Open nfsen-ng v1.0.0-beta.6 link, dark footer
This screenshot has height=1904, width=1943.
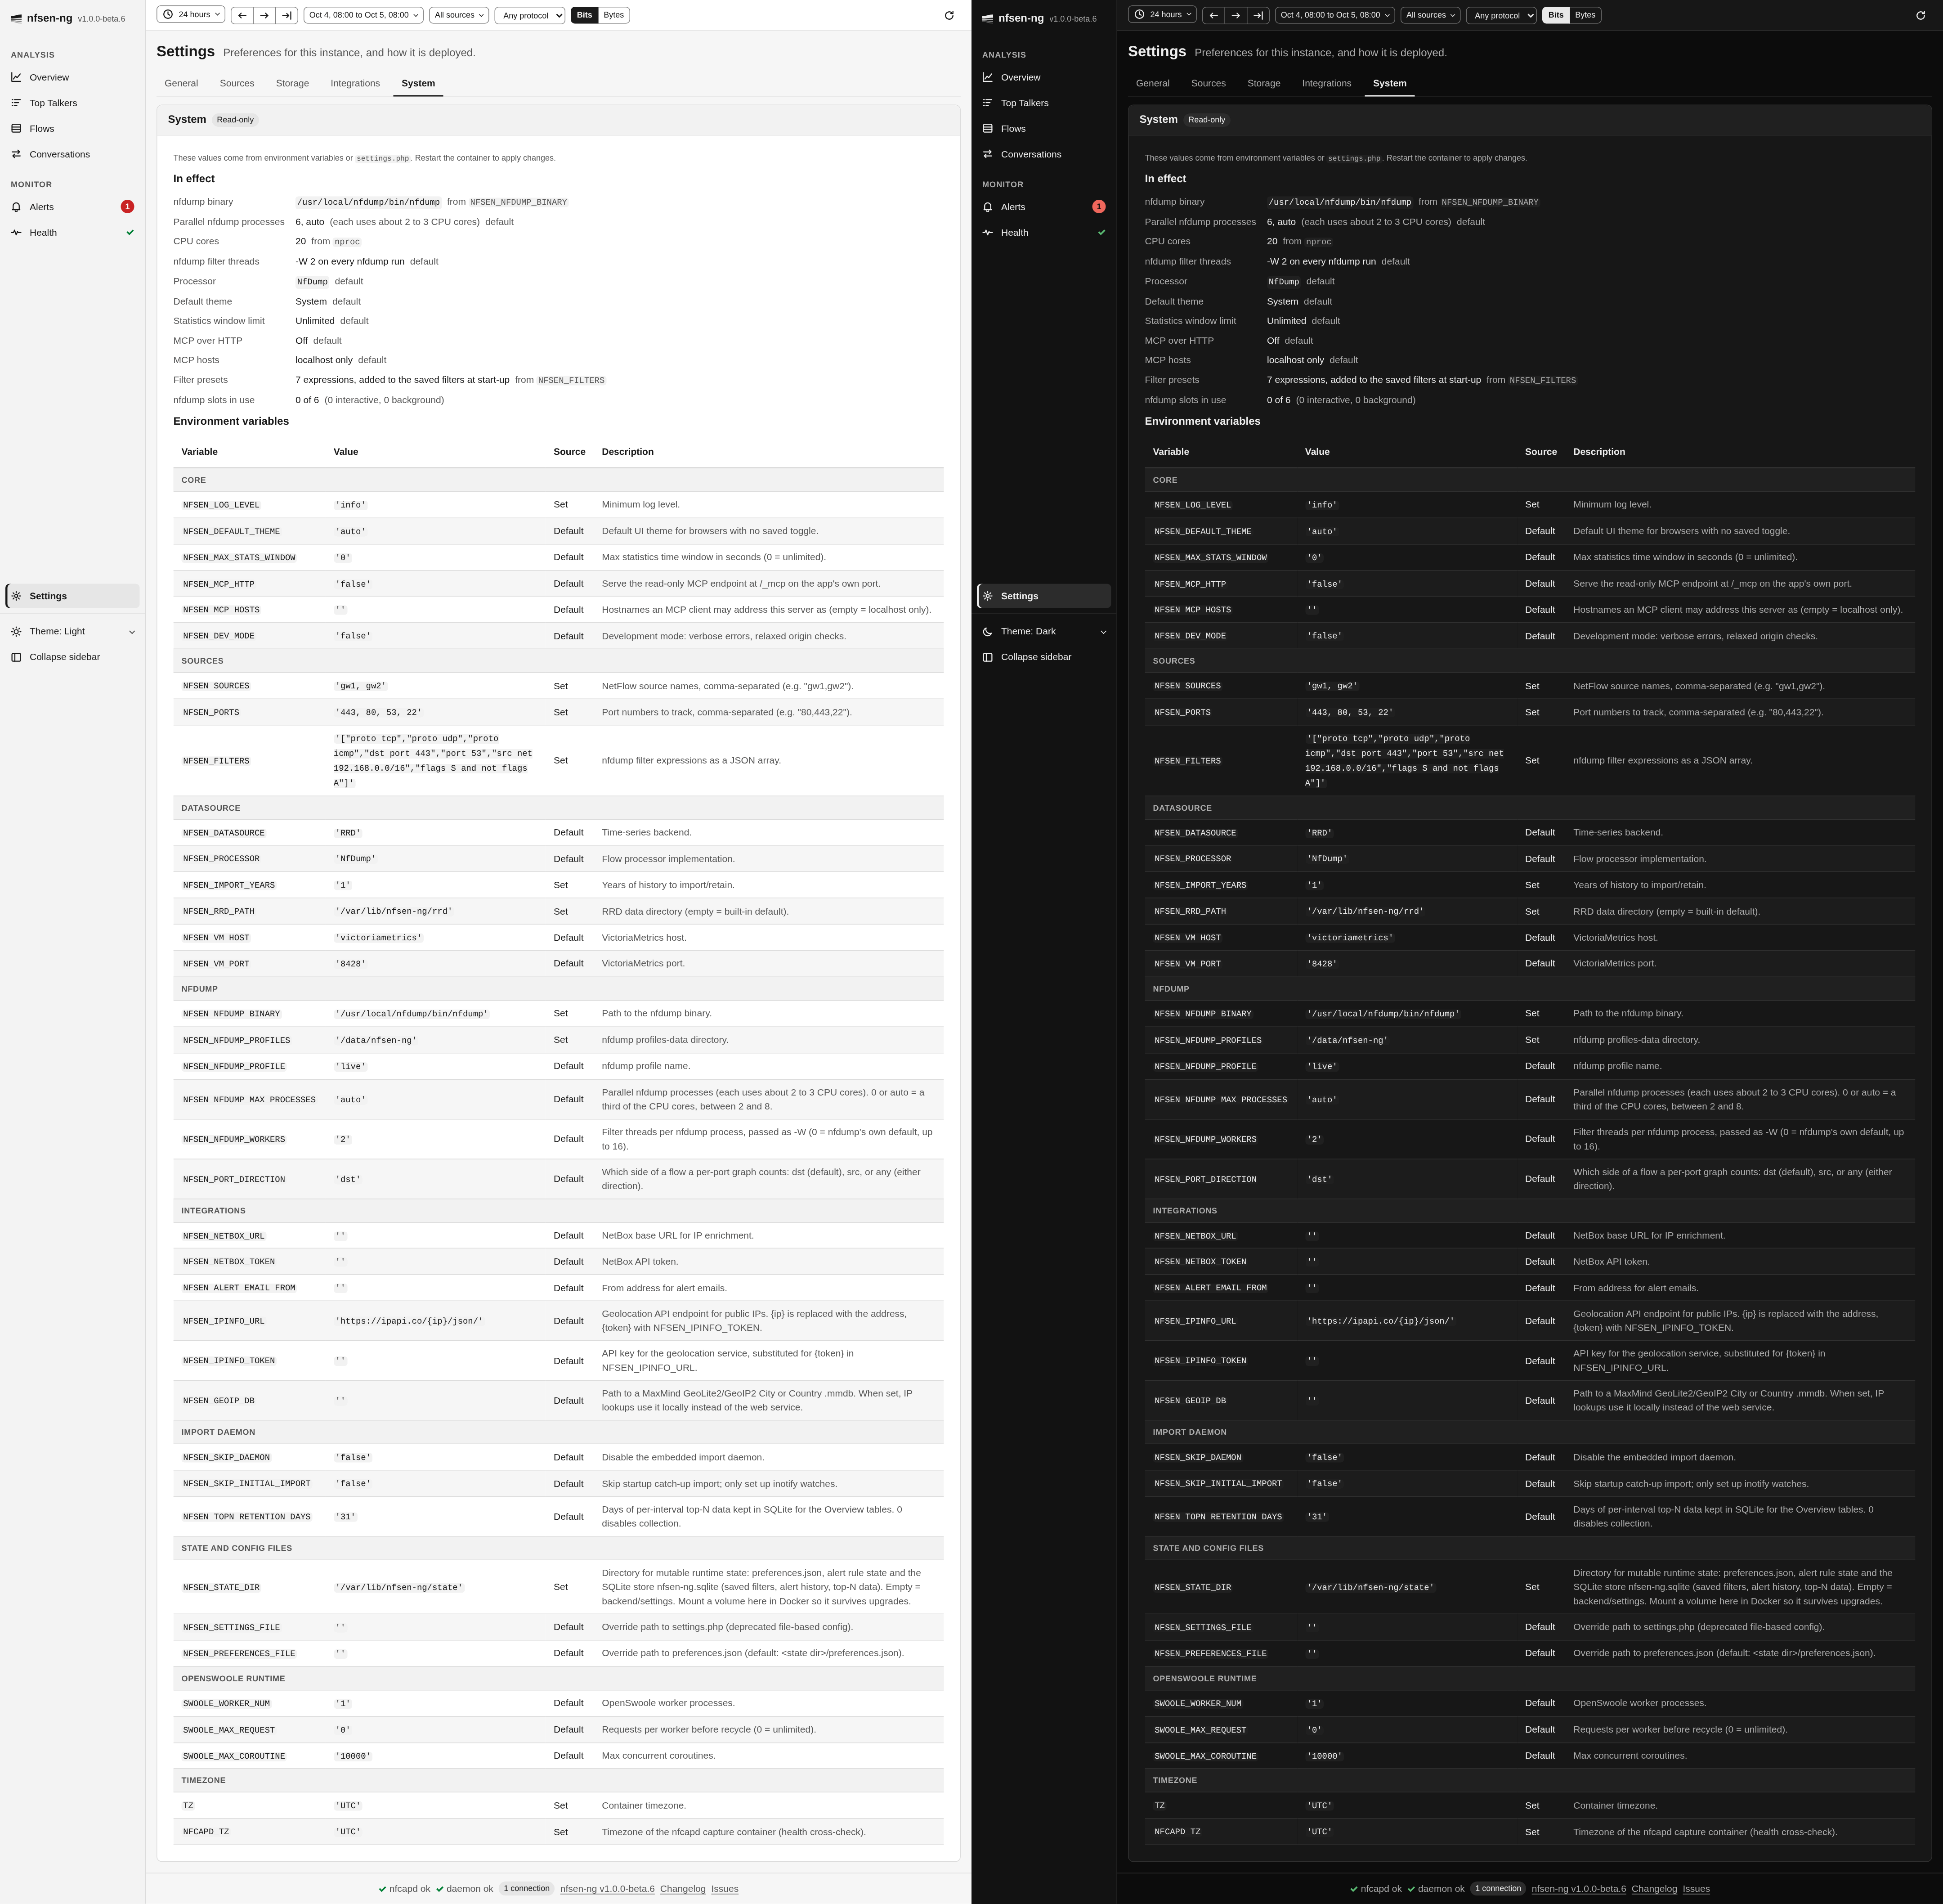point(1578,1889)
